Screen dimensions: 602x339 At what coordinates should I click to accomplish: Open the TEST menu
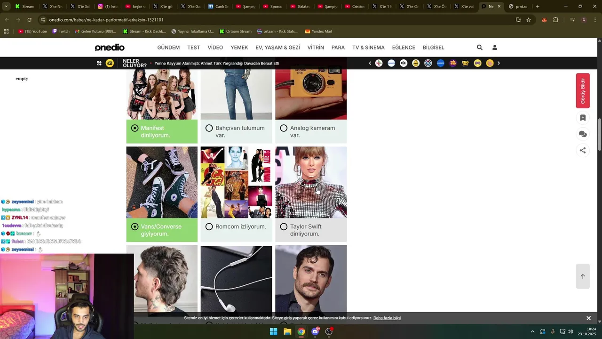[x=193, y=48]
